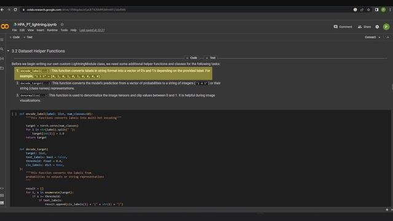Screen dimensions: 393x221
Task: Click the status dot in bottom bar
Action: pos(387,210)
